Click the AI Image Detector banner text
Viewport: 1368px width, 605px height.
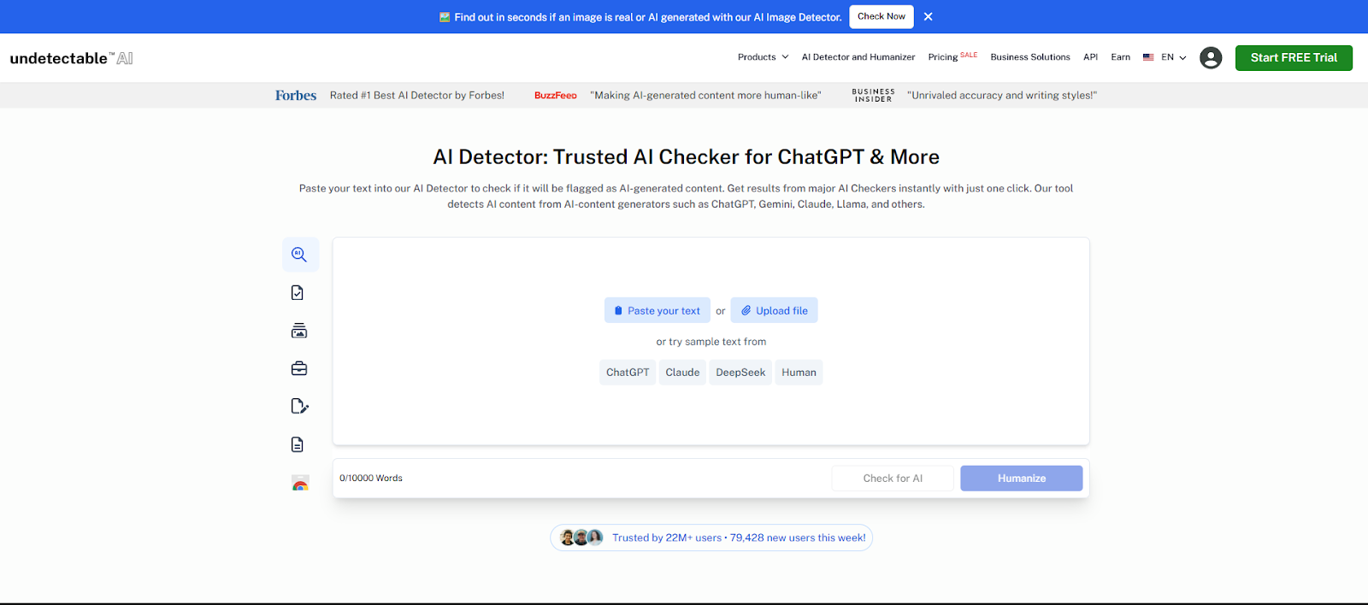pos(648,17)
